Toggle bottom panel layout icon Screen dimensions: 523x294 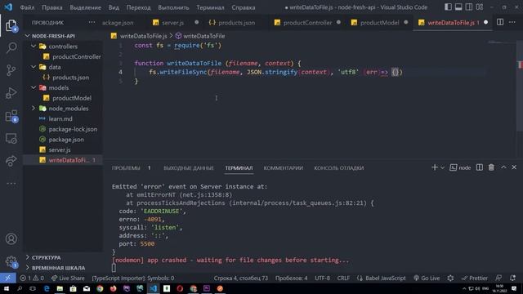tap(458, 7)
